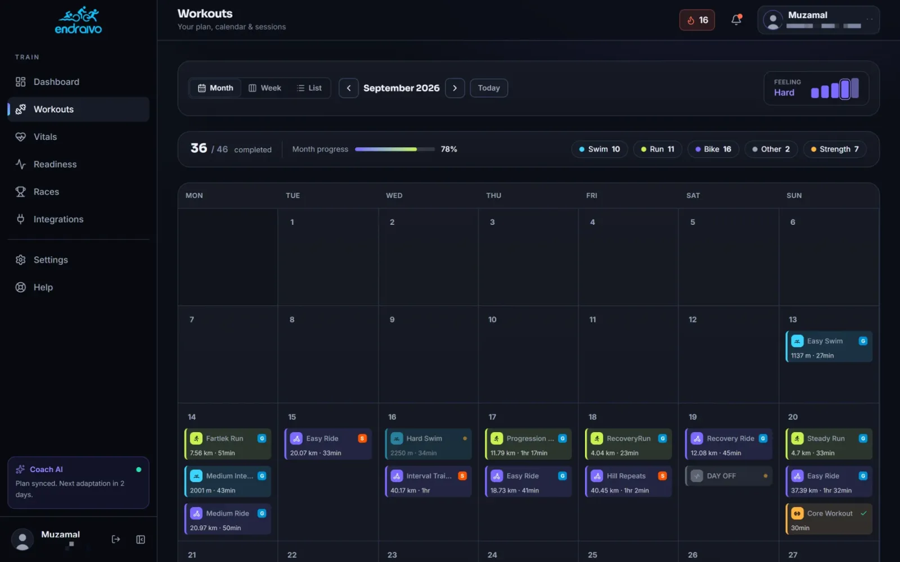Screen dimensions: 900x562
Task: Click the Interval Training bike icon
Action: tap(397, 476)
